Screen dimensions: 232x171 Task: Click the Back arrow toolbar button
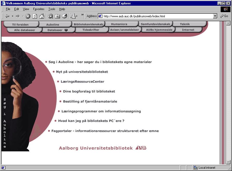click(7, 16)
